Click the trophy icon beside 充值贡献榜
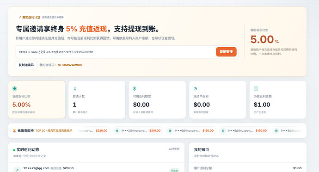 14,130
